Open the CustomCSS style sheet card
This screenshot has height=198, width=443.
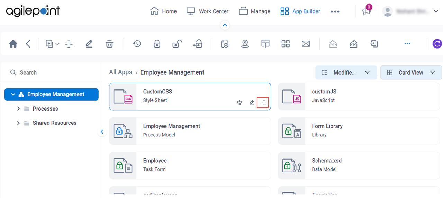pyautogui.click(x=190, y=96)
